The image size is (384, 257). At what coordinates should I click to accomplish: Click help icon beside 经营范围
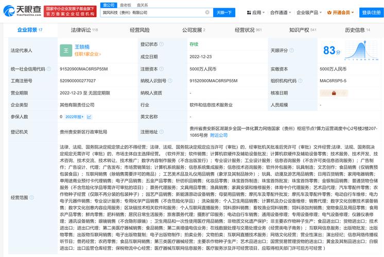coord(31,197)
